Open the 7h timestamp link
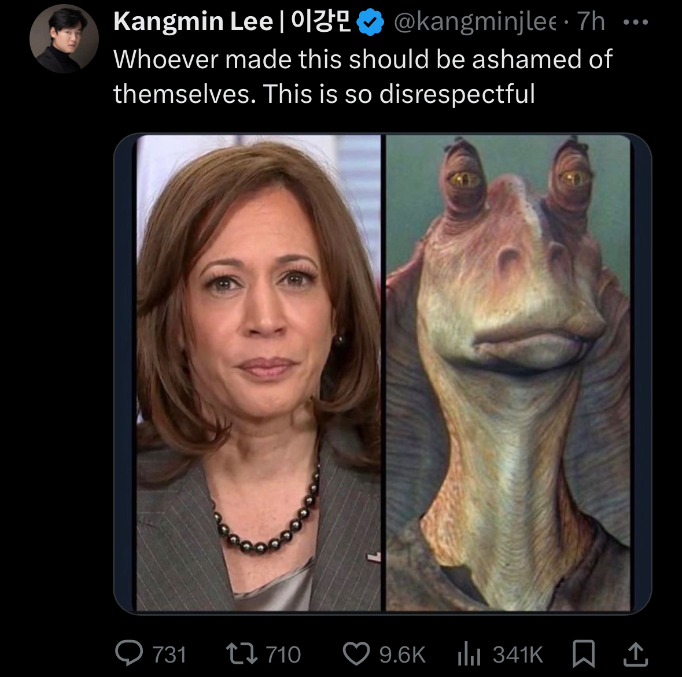This screenshot has height=677, width=682. point(591,22)
